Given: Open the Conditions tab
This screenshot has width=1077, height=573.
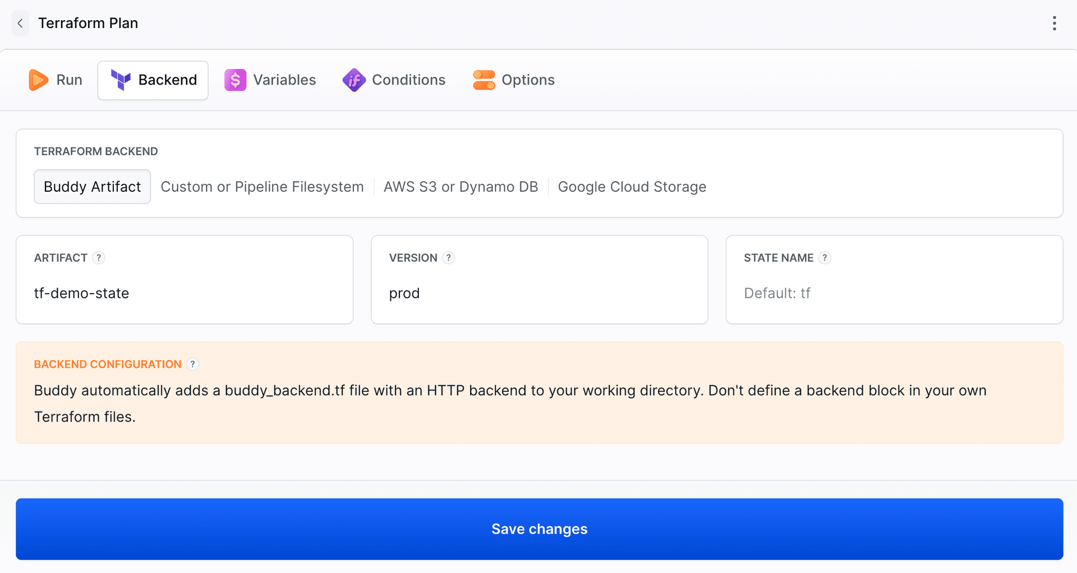Looking at the screenshot, I should tap(394, 80).
